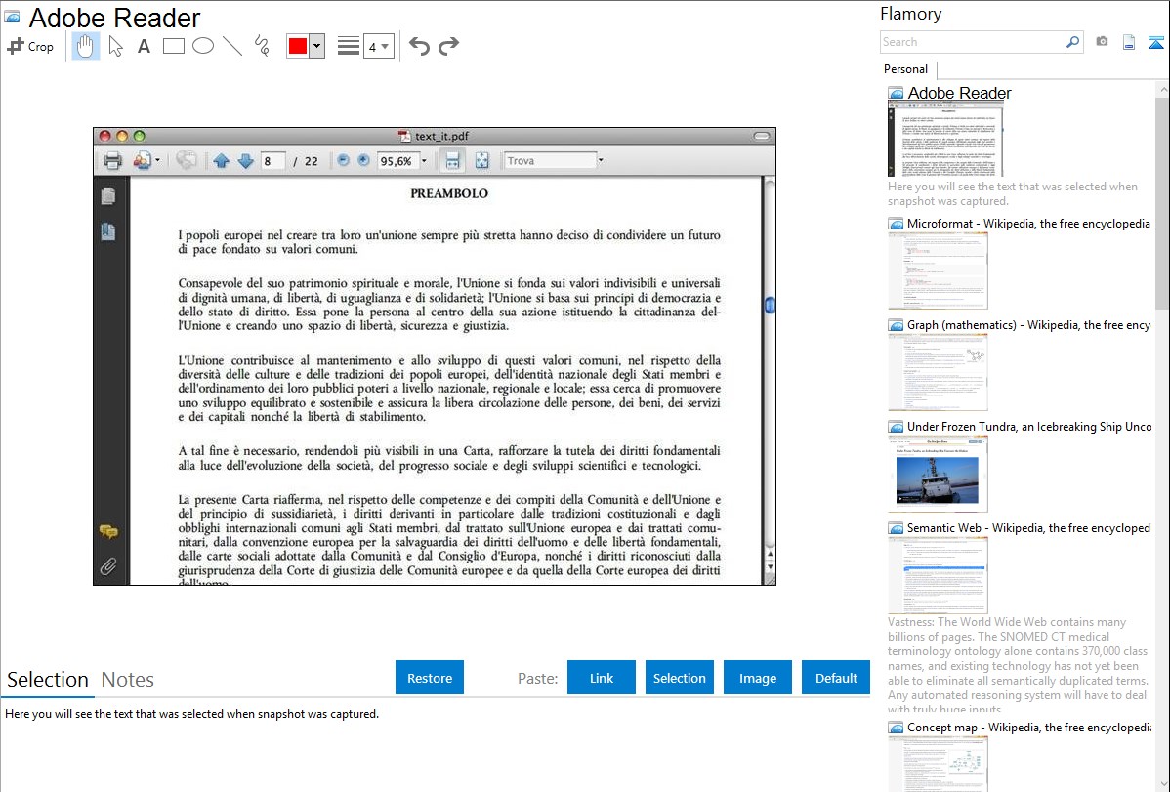Screen dimensions: 1170x792
Task: Open the color picker dropdown arrow
Action: [316, 46]
